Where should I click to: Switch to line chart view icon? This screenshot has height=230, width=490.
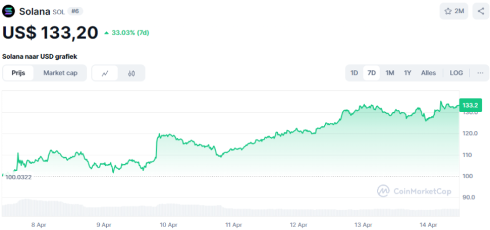(x=105, y=73)
